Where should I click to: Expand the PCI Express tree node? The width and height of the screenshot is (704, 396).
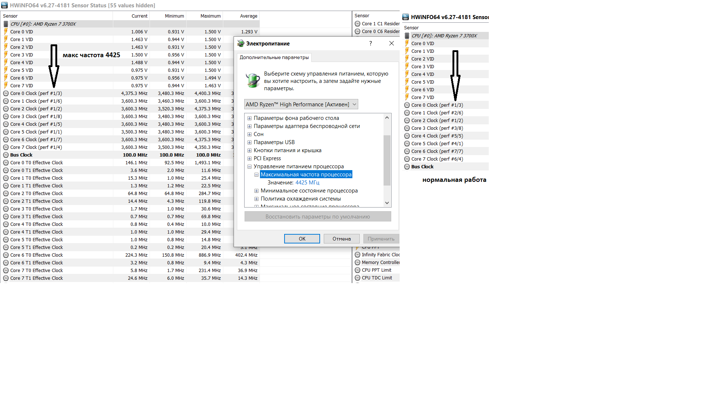tap(249, 158)
